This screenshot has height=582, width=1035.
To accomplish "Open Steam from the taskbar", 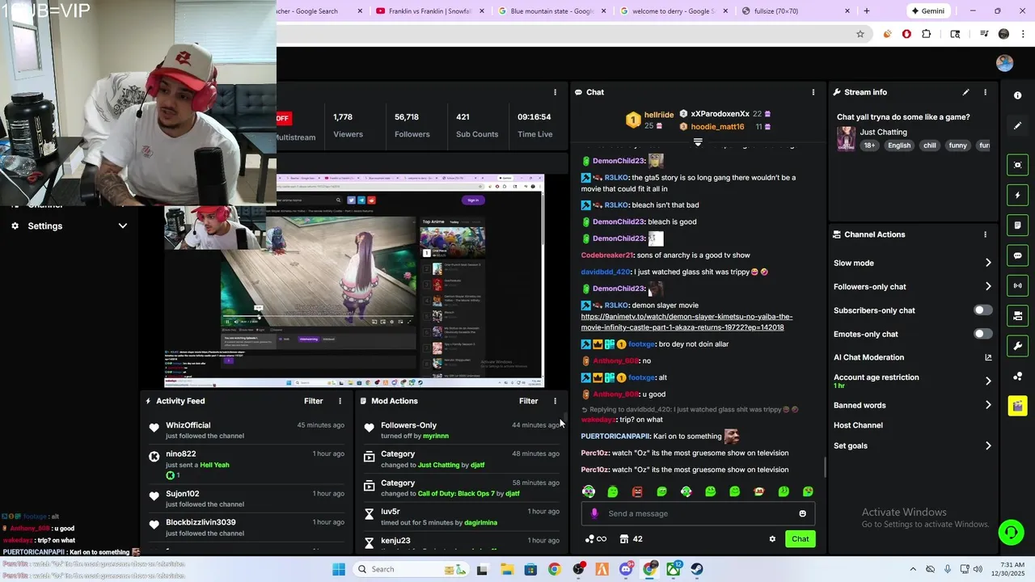I will (697, 569).
